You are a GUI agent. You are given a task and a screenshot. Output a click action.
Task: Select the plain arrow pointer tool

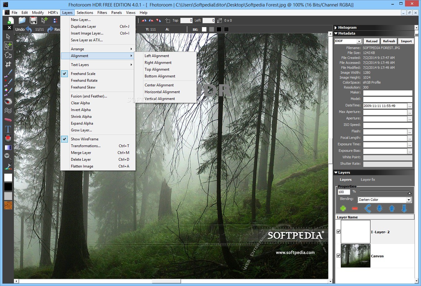[x=8, y=36]
